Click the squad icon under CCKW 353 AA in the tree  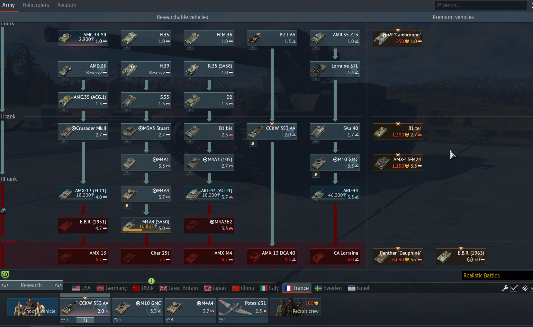253,143
